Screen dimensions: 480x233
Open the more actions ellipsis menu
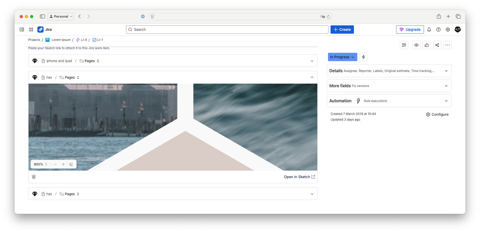(448, 45)
